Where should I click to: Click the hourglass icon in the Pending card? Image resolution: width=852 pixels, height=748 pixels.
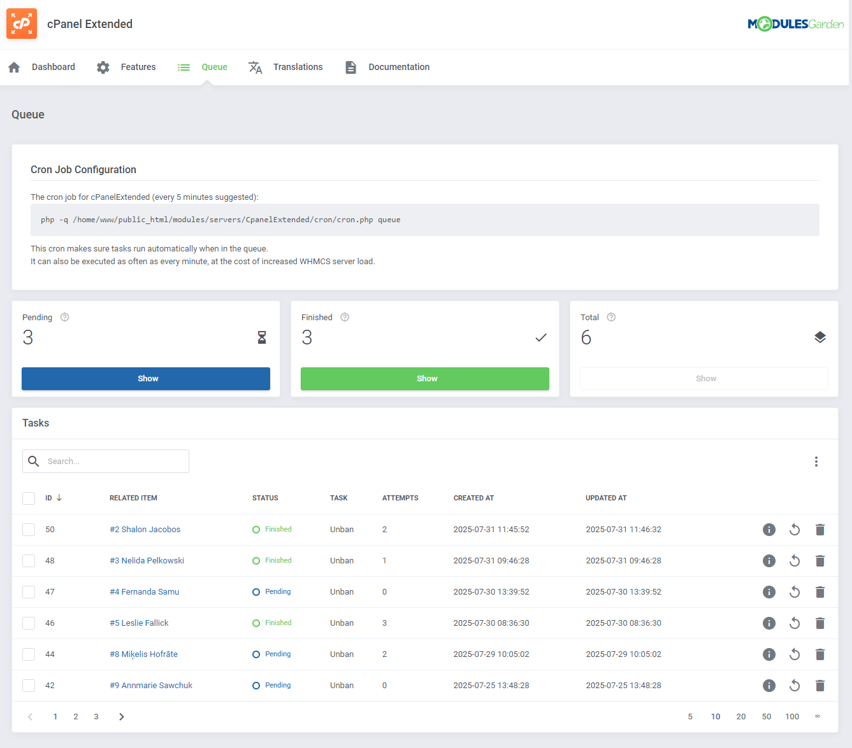pos(261,337)
